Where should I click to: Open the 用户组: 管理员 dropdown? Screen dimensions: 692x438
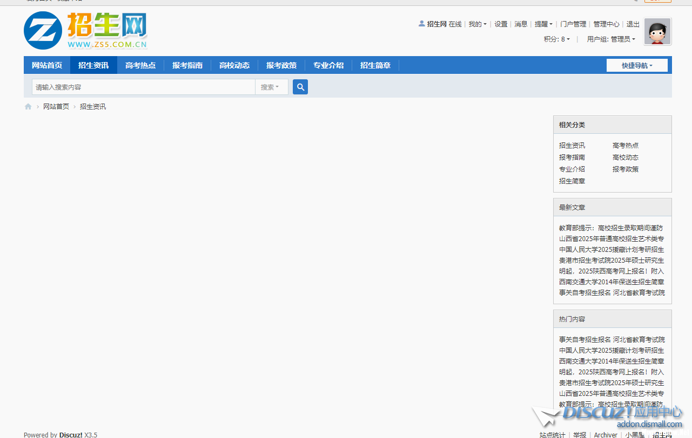coord(610,39)
